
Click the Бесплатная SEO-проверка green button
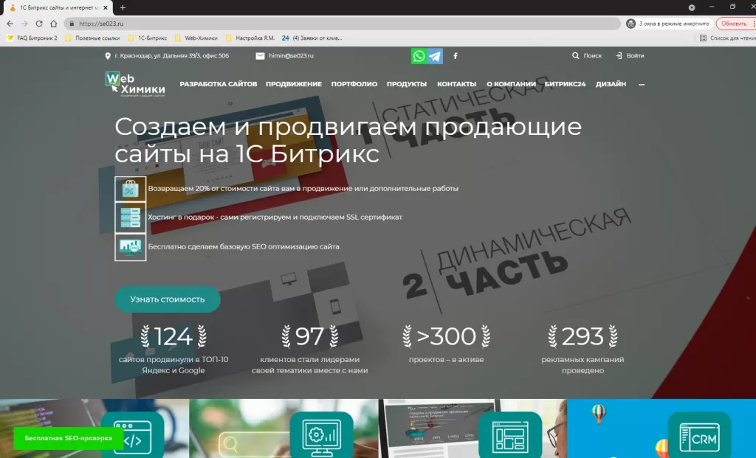pos(68,438)
